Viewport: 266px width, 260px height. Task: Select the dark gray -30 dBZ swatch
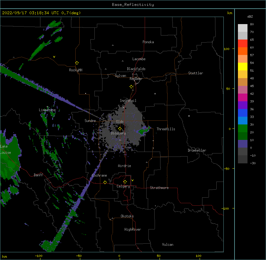[243, 159]
